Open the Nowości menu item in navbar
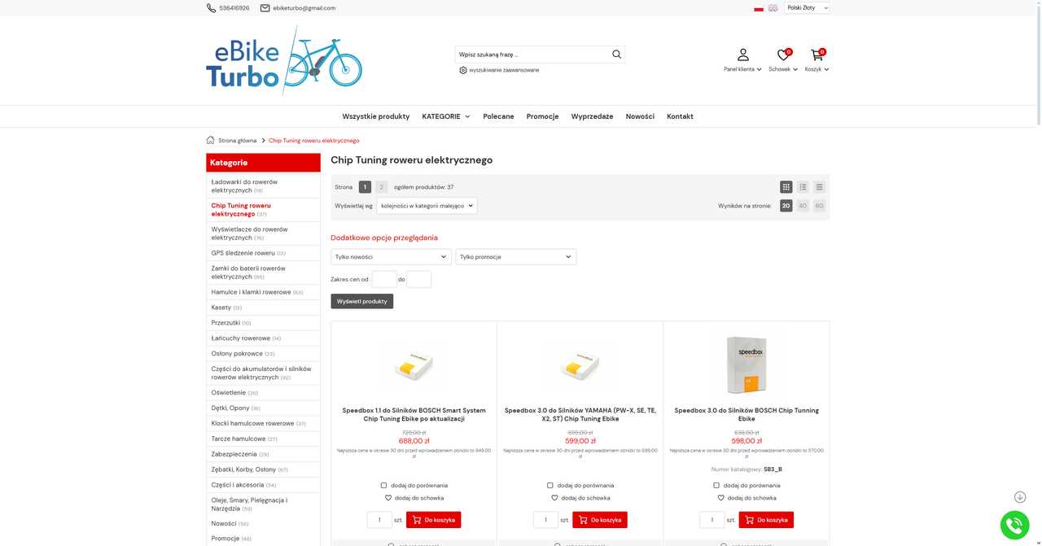Image resolution: width=1042 pixels, height=546 pixels. [640, 116]
